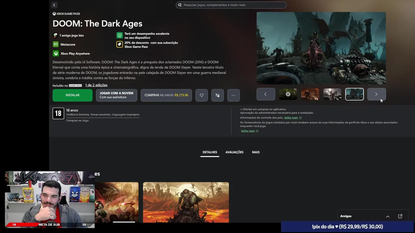Open the DOOM artwork card with lava landscape
This screenshot has height=233, width=415.
point(186,202)
